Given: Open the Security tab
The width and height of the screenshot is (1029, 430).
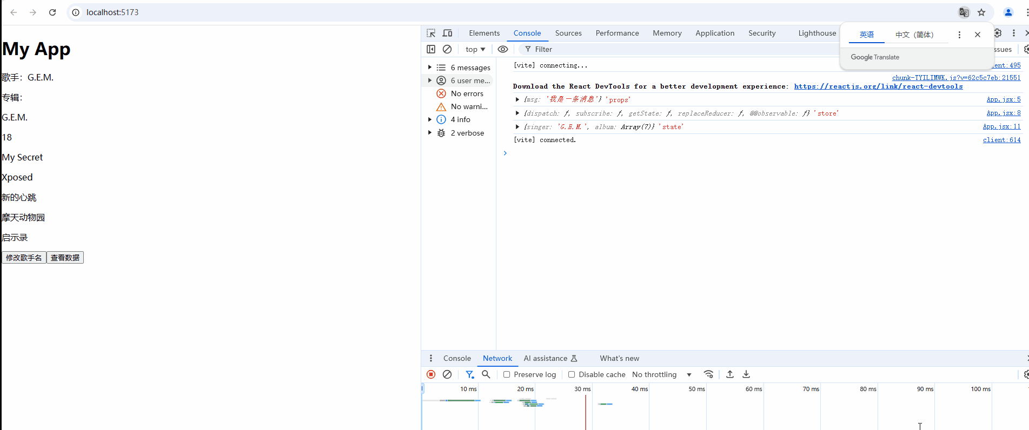Looking at the screenshot, I should (762, 33).
